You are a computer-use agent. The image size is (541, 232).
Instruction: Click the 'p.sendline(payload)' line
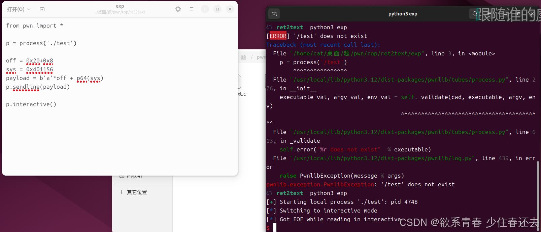pyautogui.click(x=38, y=87)
